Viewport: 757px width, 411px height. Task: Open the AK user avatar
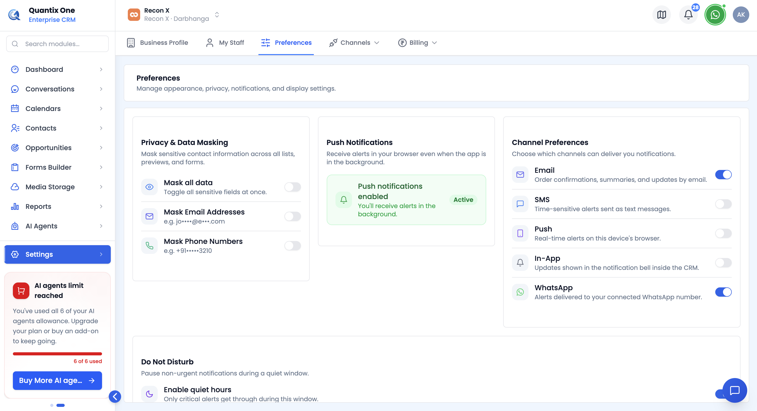click(x=741, y=15)
